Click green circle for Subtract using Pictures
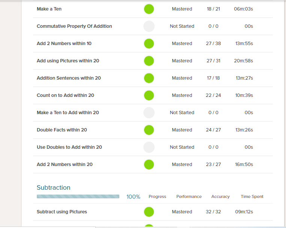Viewport: 286px width, 228px height. pyautogui.click(x=149, y=212)
